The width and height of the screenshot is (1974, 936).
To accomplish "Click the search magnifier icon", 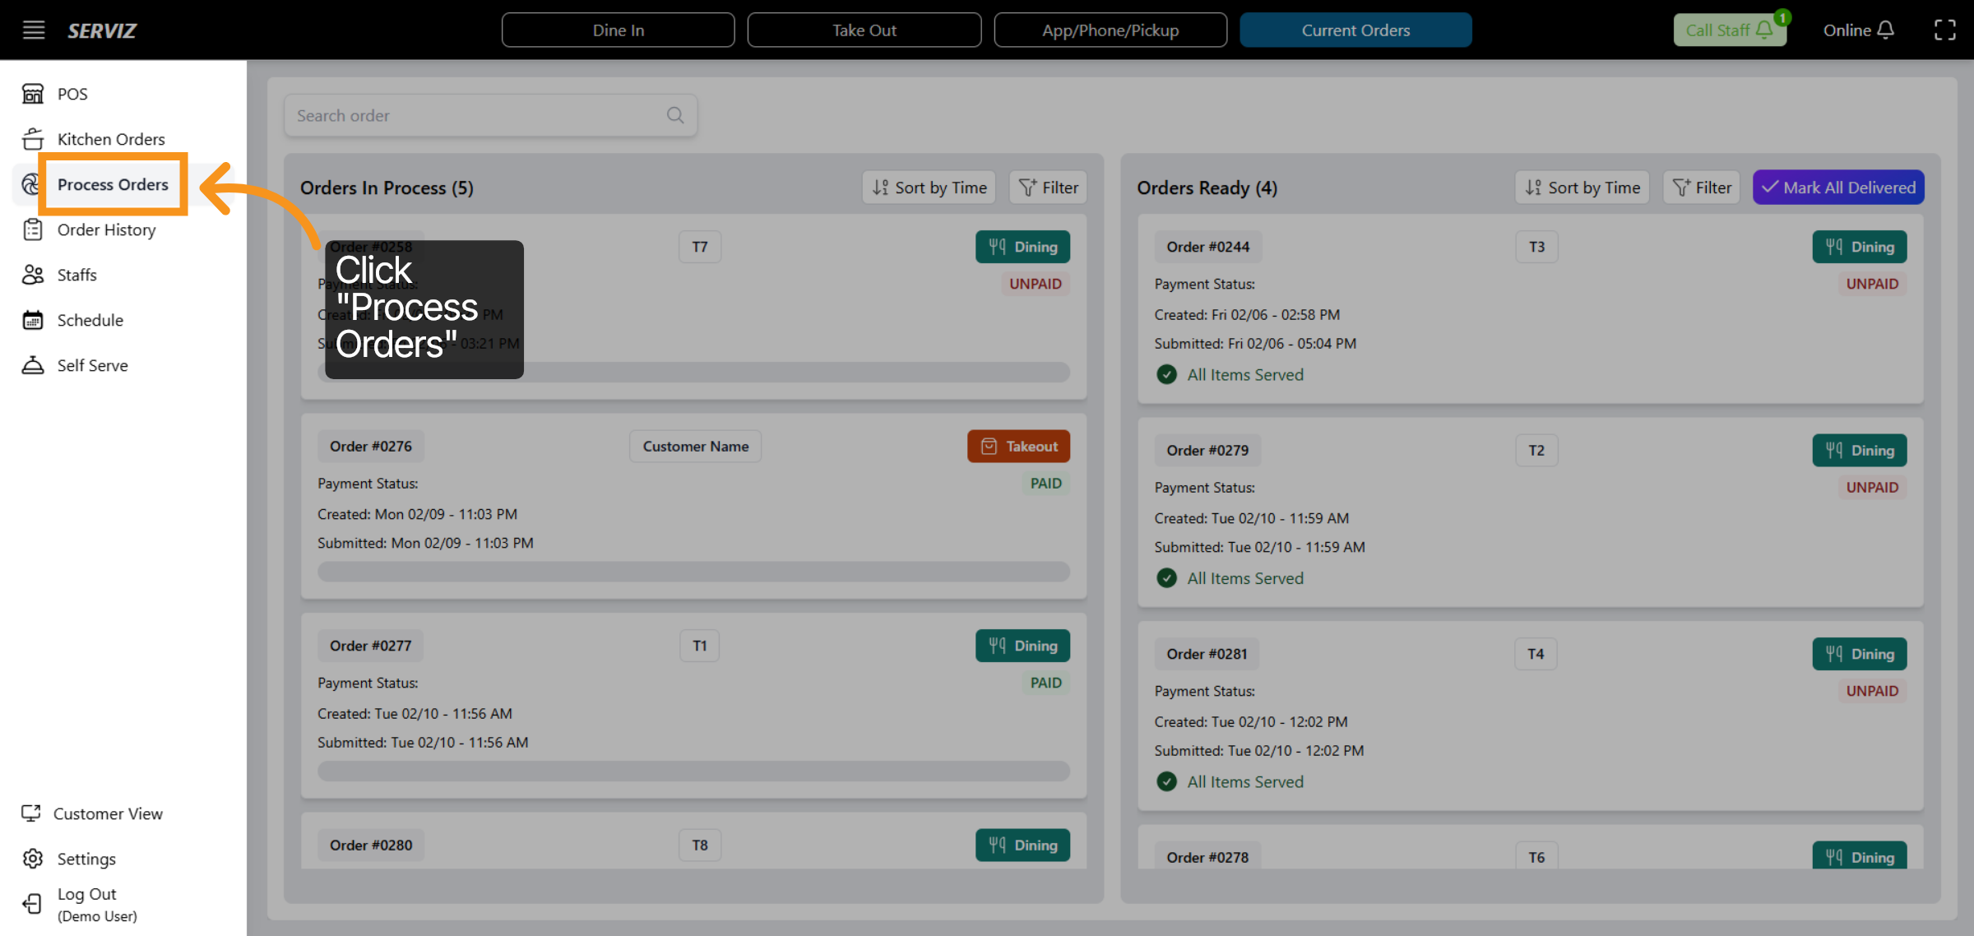I will (675, 115).
